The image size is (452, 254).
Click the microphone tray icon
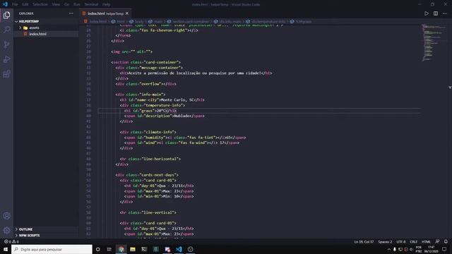395,249
